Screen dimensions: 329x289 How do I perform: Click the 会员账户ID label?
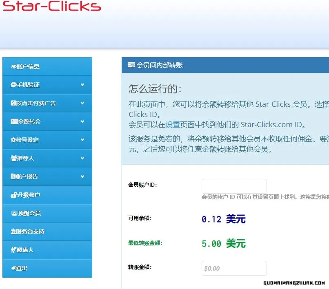pos(142,185)
